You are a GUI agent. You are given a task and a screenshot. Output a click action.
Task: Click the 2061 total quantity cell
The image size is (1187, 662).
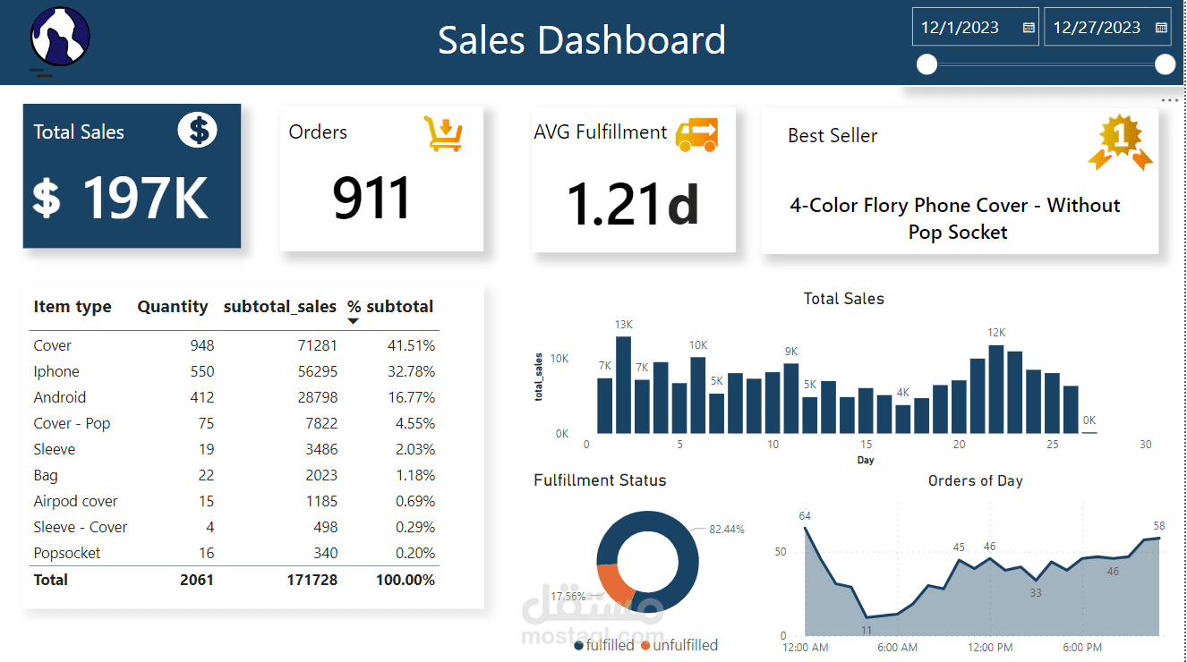pos(197,580)
